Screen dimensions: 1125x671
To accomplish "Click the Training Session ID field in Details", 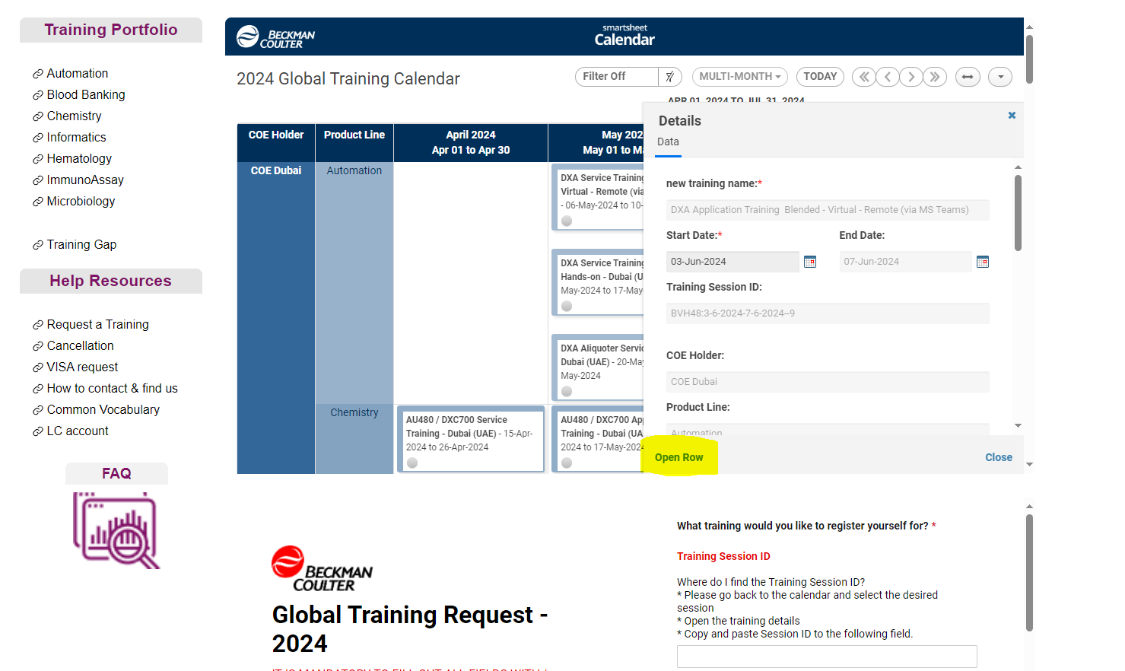I will [828, 313].
